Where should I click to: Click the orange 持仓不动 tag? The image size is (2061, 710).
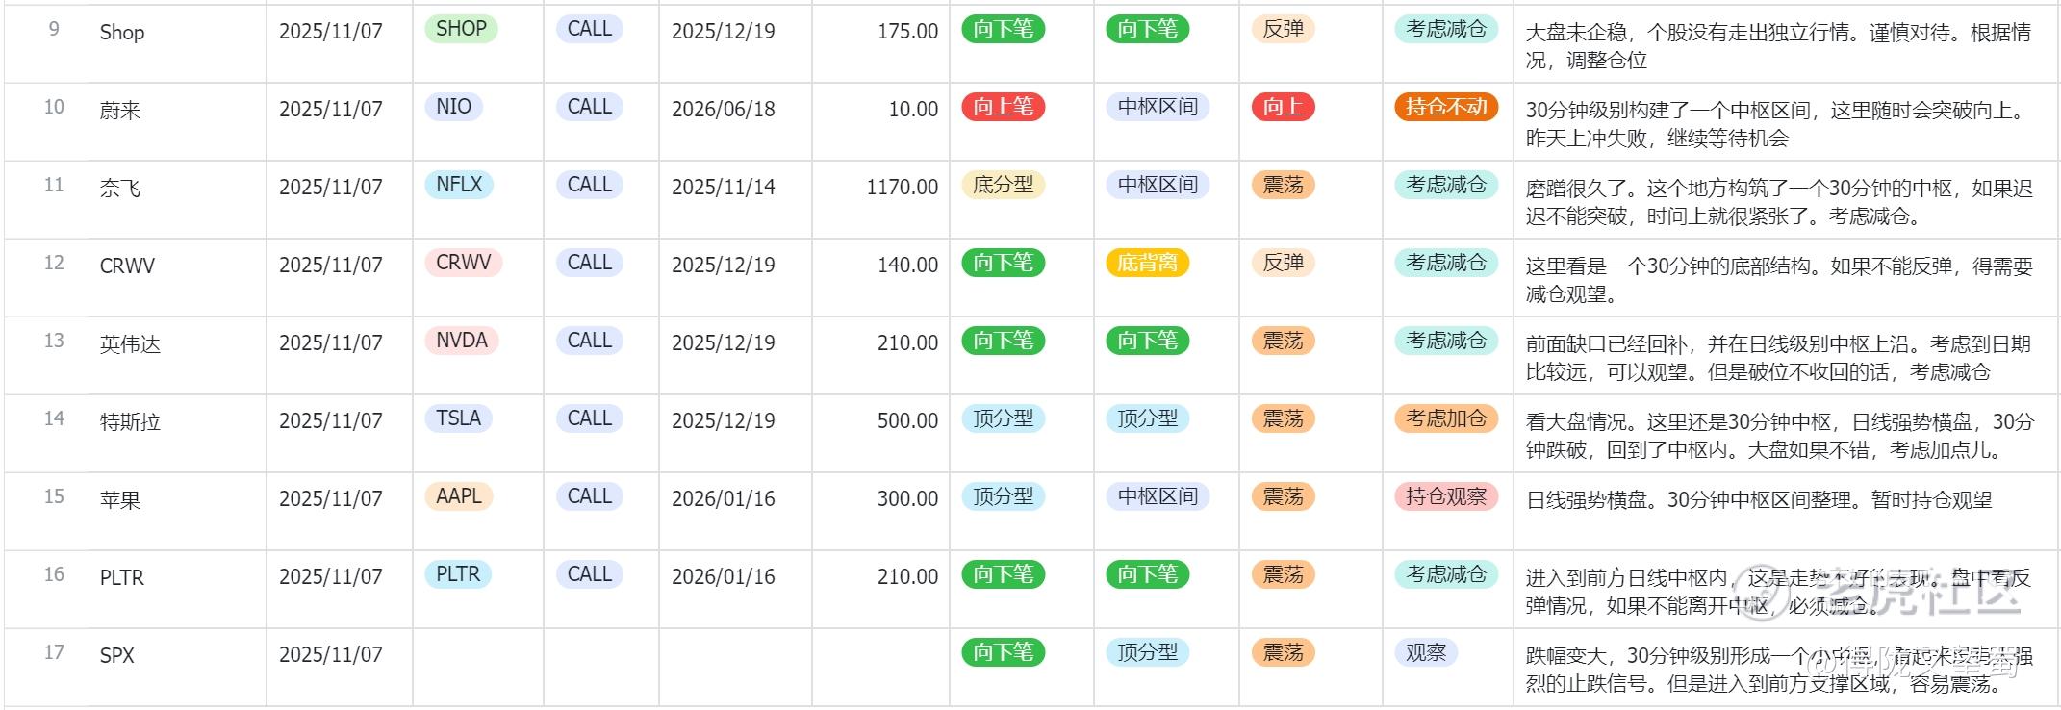click(x=1446, y=107)
